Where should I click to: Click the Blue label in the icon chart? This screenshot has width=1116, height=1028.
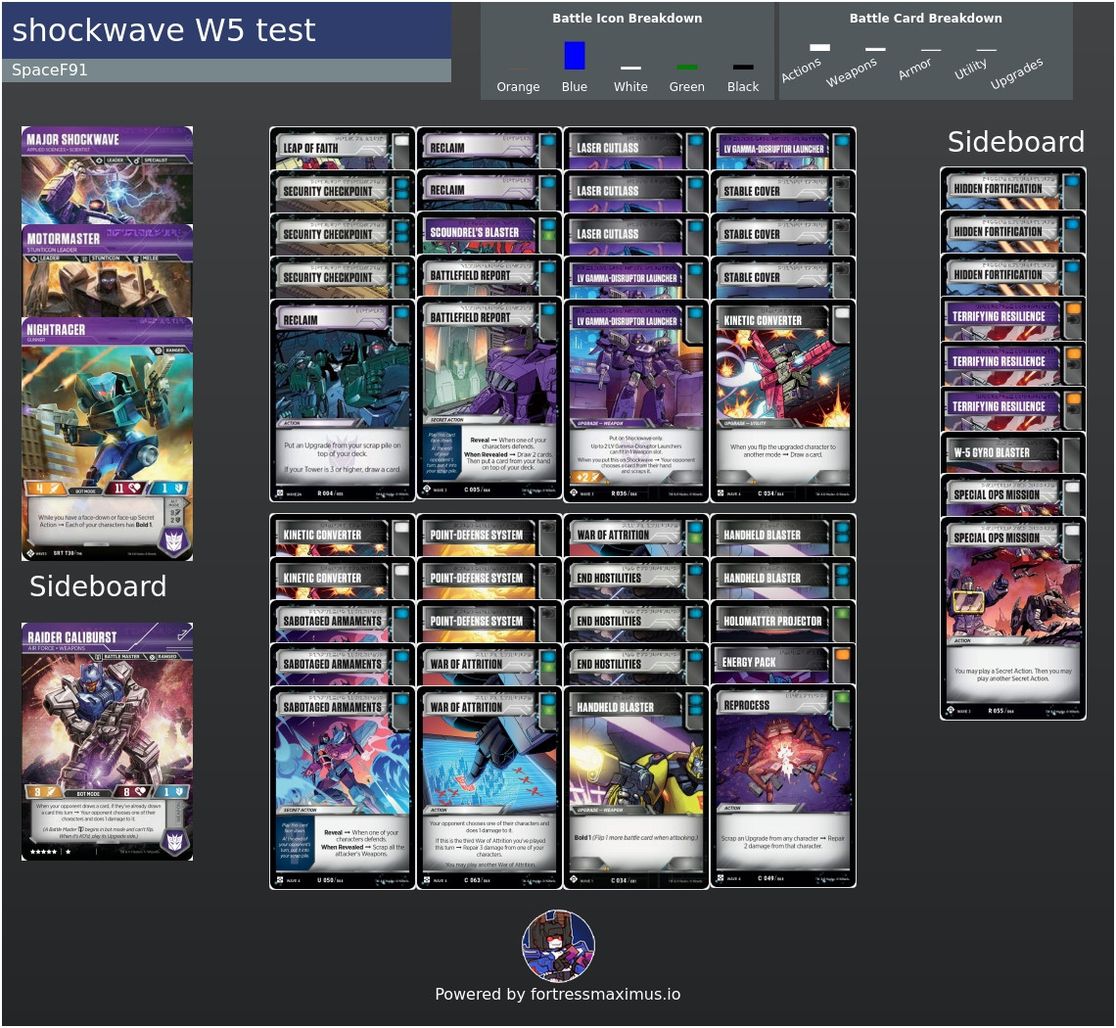[575, 86]
